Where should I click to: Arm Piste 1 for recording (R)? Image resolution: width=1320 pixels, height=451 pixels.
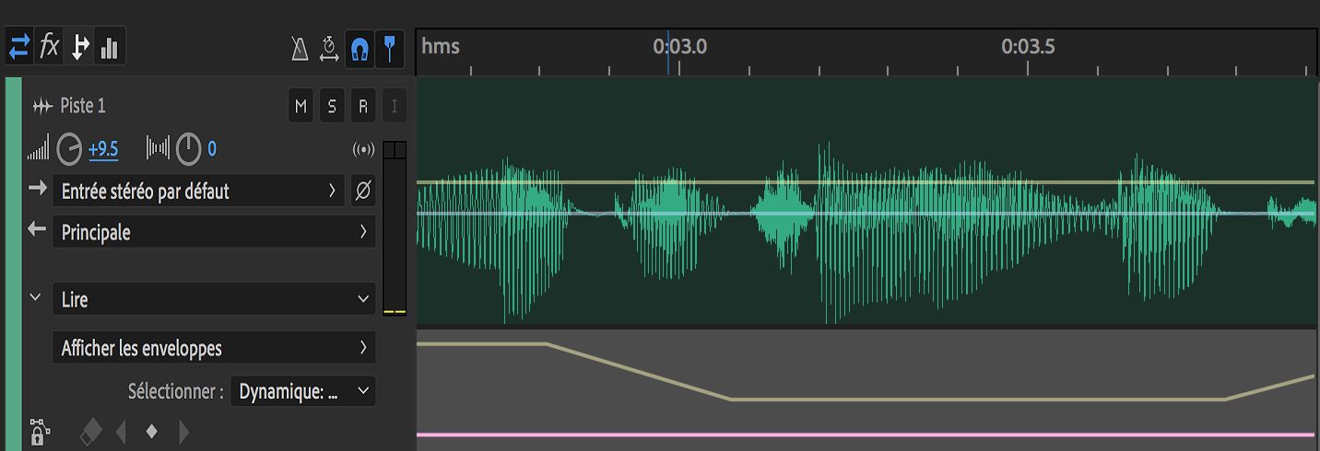363,107
